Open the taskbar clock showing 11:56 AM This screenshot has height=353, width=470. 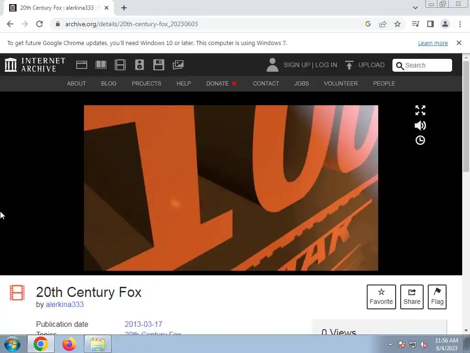[x=447, y=344]
